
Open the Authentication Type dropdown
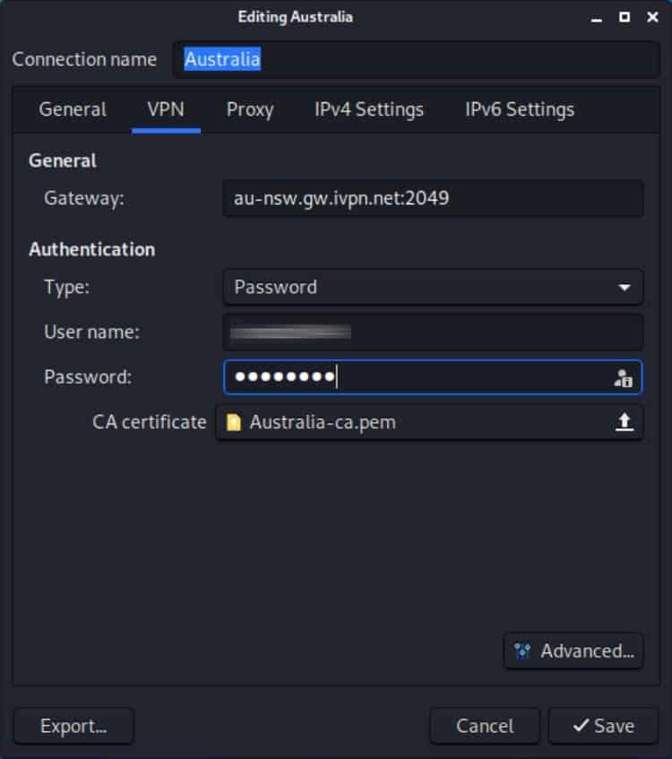coord(433,288)
